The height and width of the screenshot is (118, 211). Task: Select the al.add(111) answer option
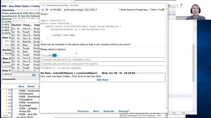(42, 55)
